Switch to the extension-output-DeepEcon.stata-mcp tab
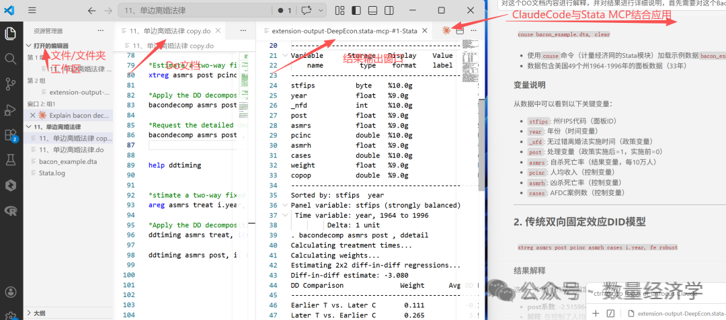726x320 pixels. pos(344,31)
